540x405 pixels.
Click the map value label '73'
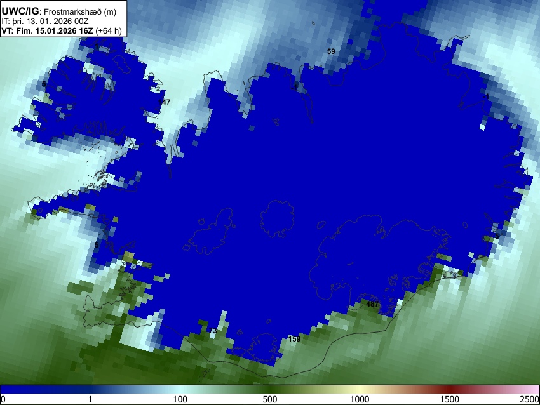(213, 331)
